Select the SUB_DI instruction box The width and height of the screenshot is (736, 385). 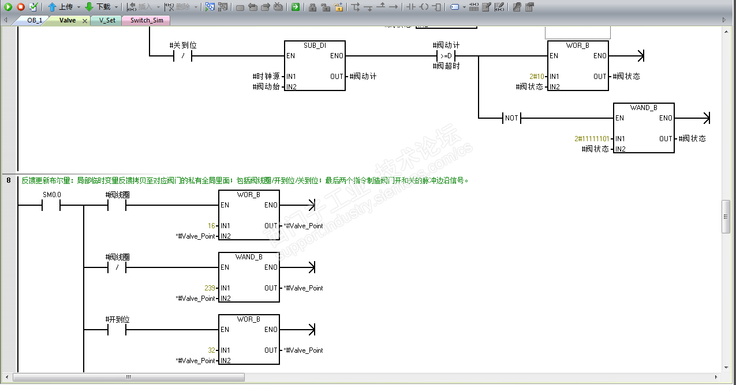click(x=315, y=66)
